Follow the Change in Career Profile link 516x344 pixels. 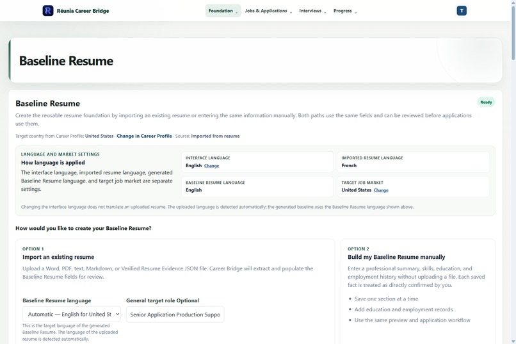pyautogui.click(x=144, y=136)
